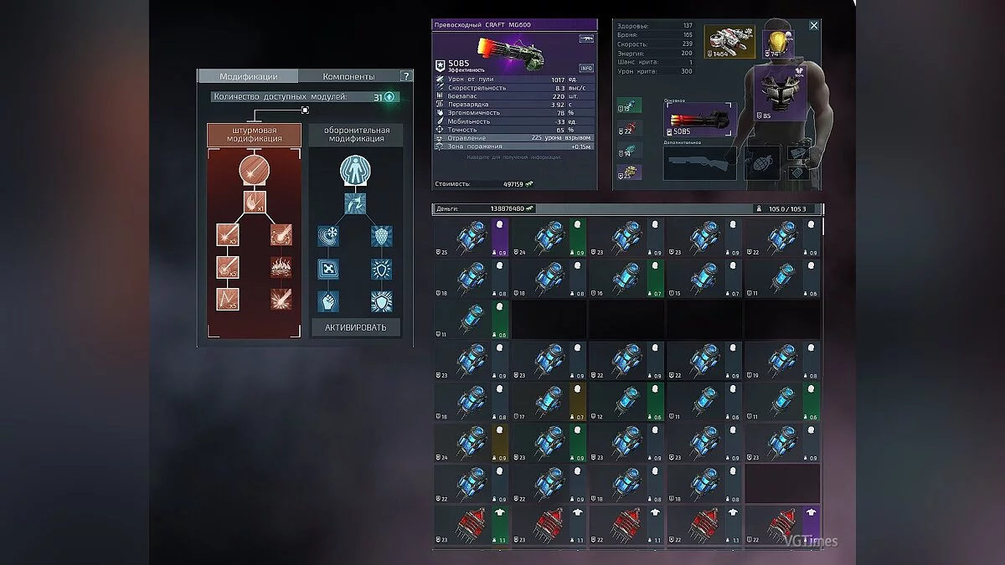Image resolution: width=1005 pixels, height=565 pixels.
Task: Click the question mark help button
Action: point(405,76)
